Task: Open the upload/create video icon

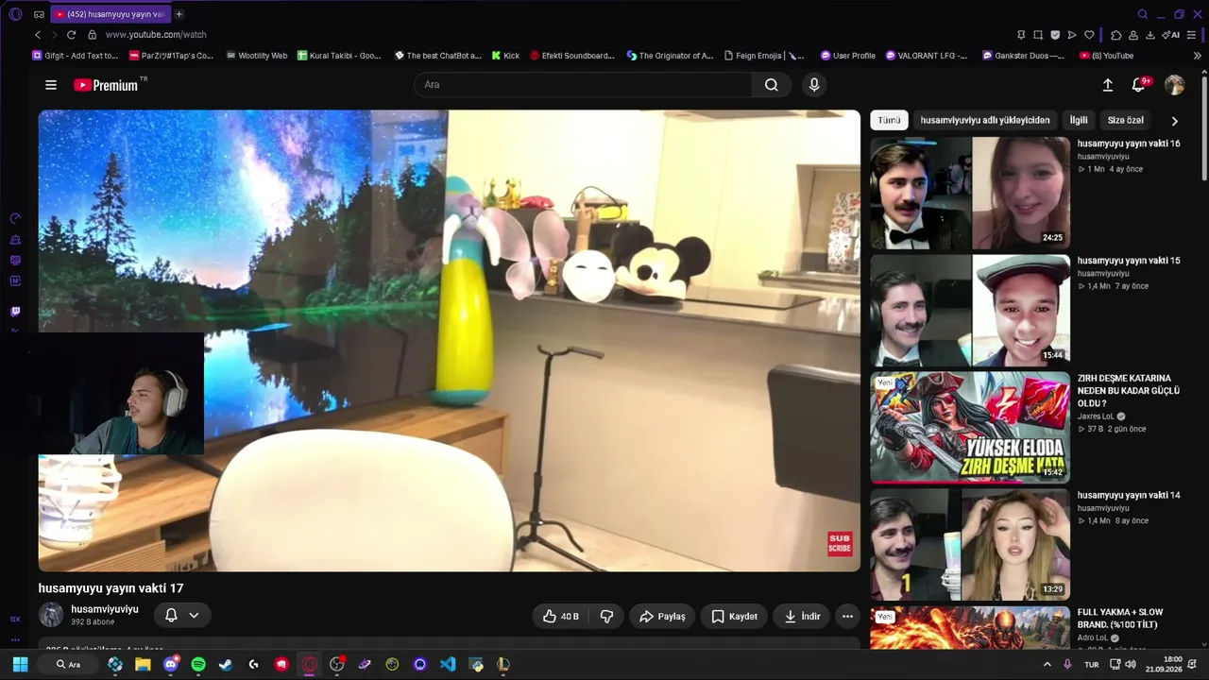Action: pos(1108,85)
